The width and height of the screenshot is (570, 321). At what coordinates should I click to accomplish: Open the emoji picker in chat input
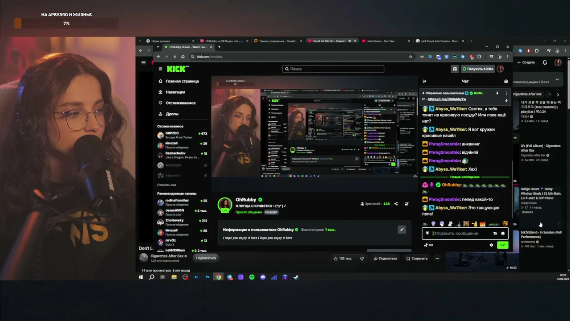click(x=503, y=233)
